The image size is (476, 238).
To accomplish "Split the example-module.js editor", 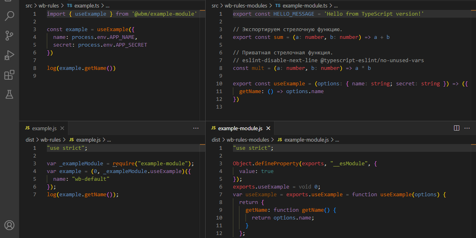I will point(456,128).
